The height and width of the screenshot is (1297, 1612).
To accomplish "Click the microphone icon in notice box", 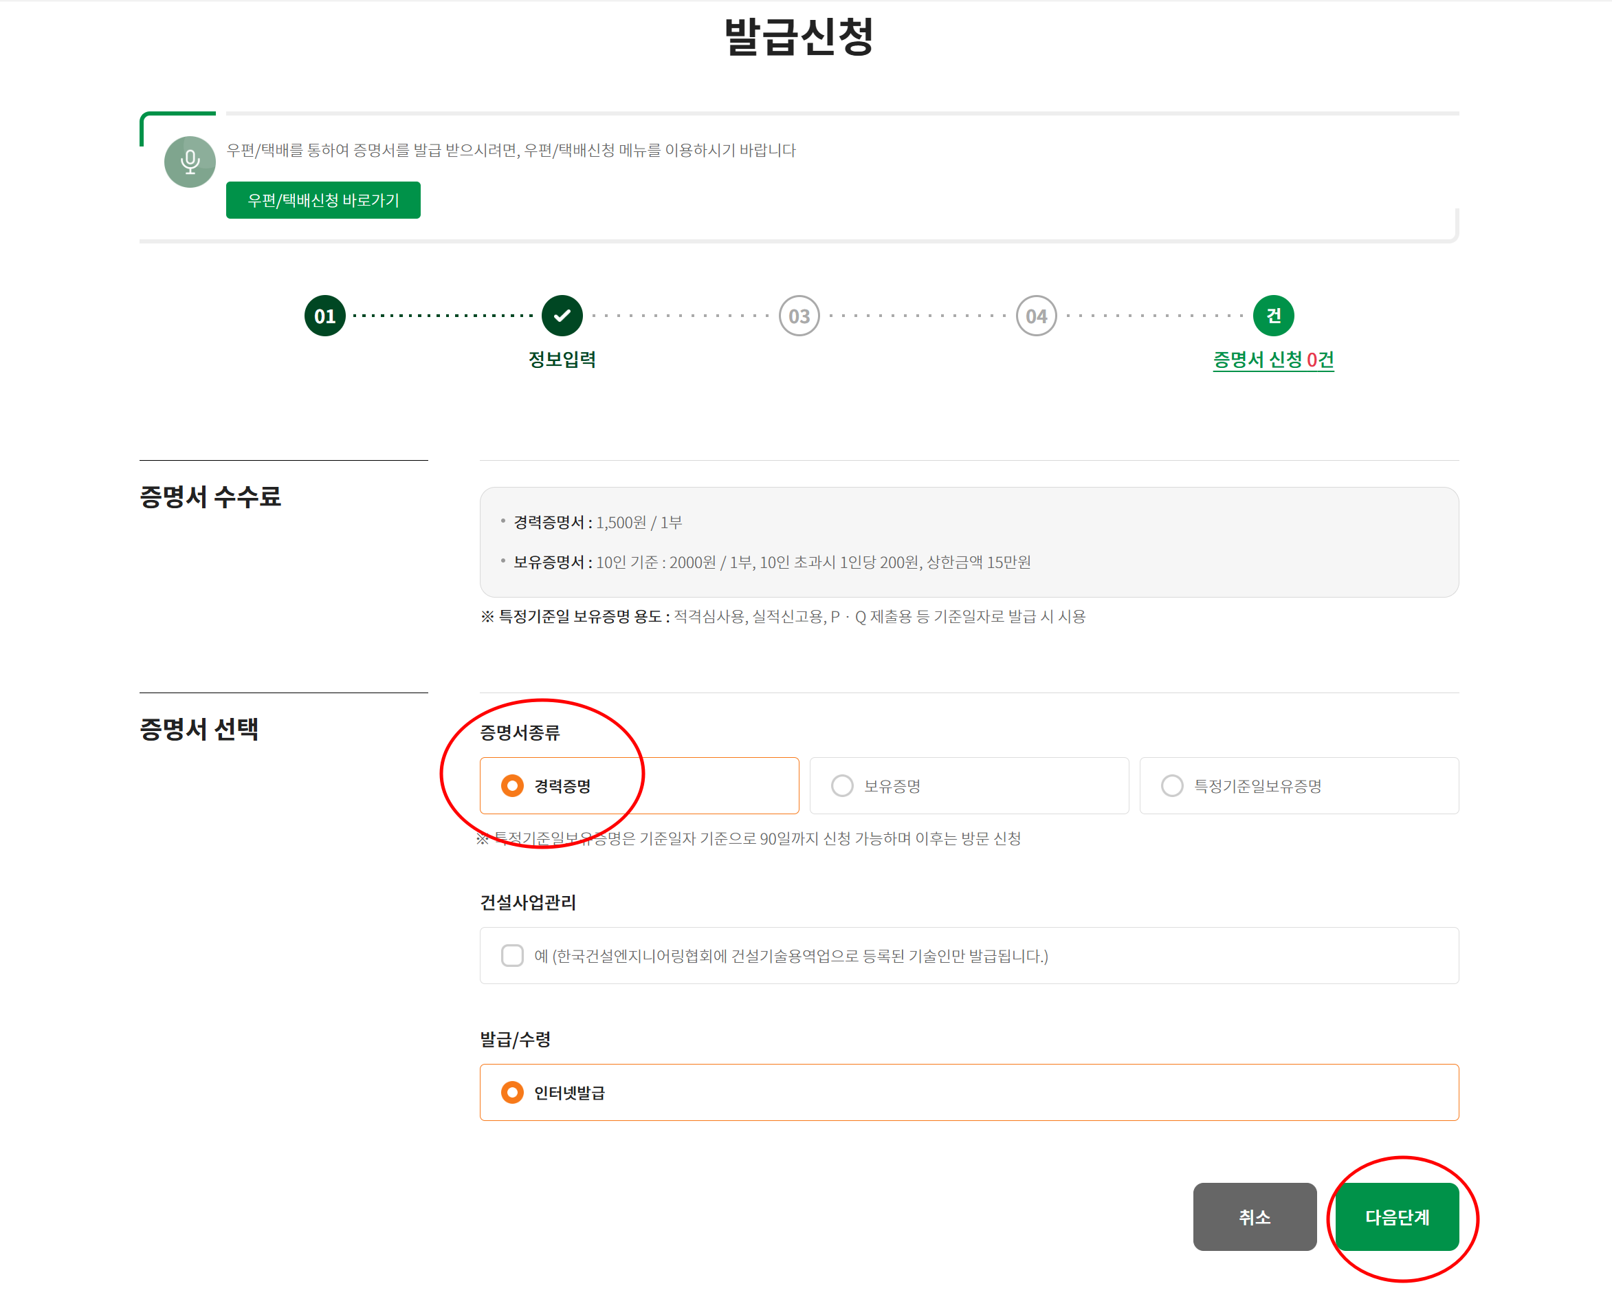I will pos(190,162).
